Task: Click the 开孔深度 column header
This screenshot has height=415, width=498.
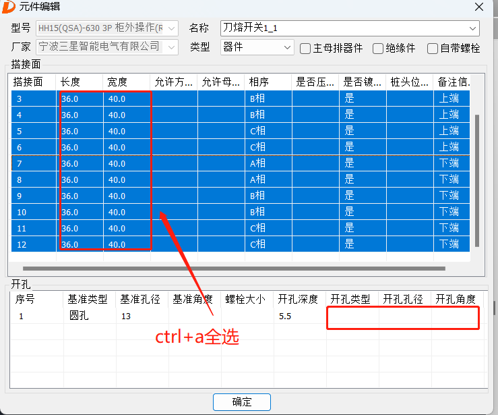Action: (x=299, y=299)
